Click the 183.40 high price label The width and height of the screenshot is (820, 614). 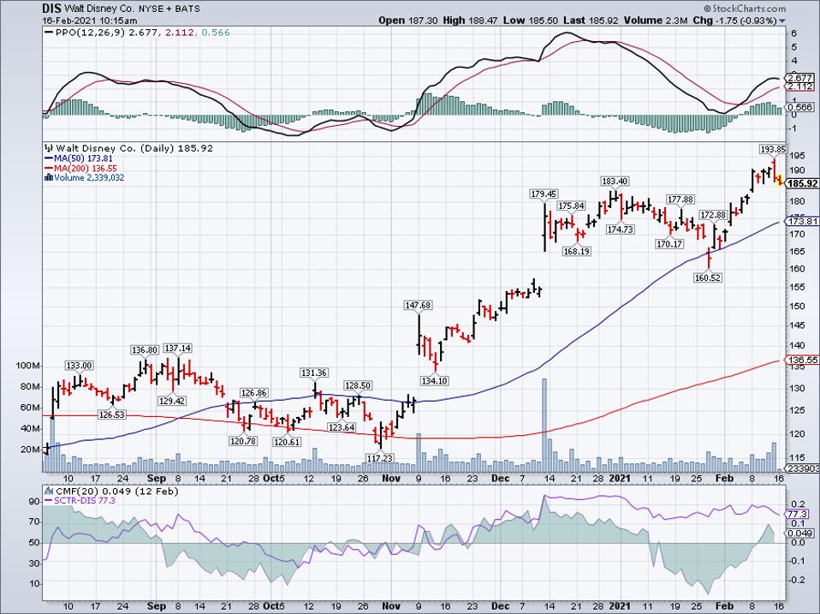[615, 182]
